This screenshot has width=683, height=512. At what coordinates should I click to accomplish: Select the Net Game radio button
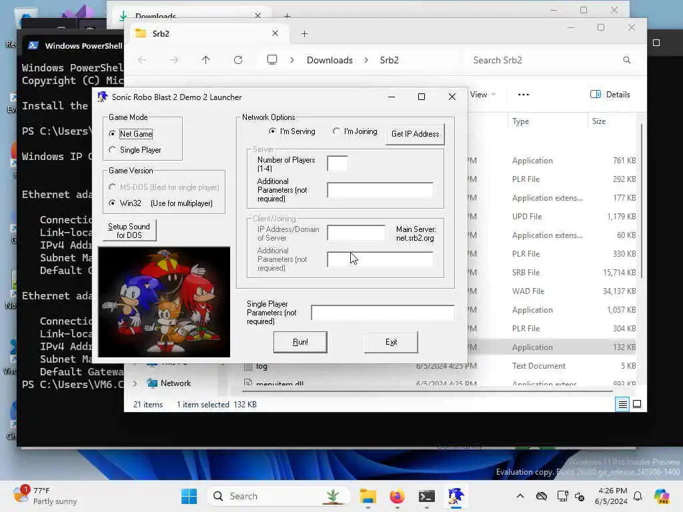(112, 133)
